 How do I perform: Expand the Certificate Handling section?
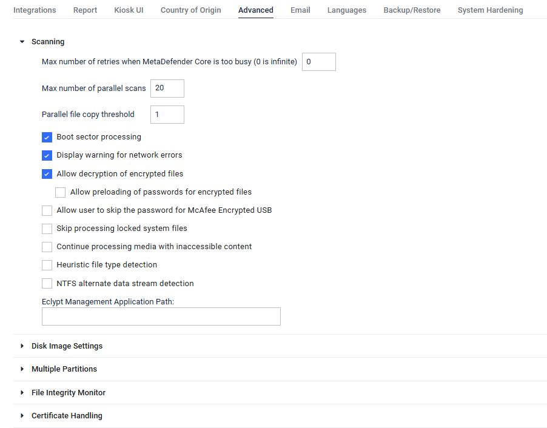tap(22, 416)
